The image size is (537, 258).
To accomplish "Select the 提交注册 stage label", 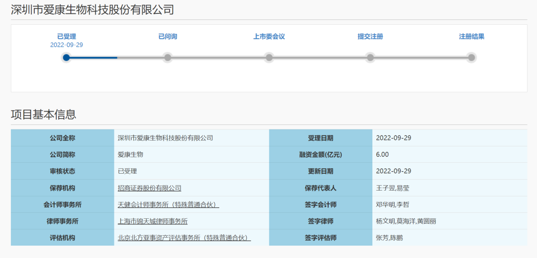I will [x=370, y=37].
